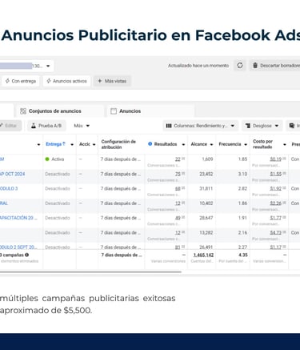Click cost per result $0.19
Screen dimensions: 300x350
pos(275,159)
